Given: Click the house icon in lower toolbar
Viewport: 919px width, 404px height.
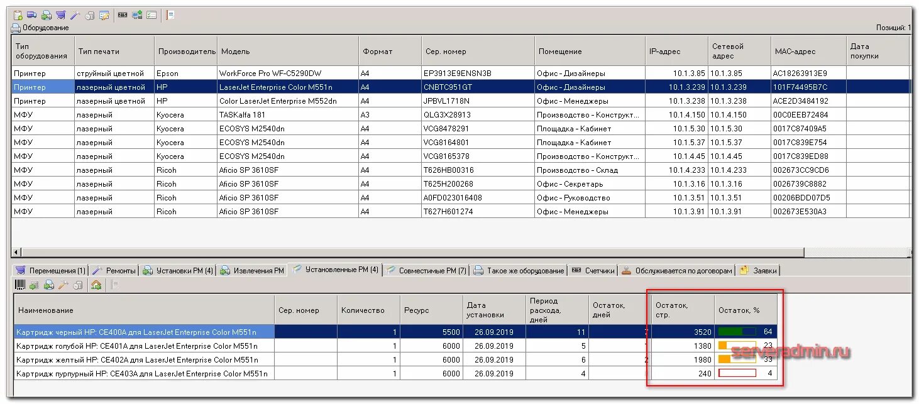Looking at the screenshot, I should (96, 285).
